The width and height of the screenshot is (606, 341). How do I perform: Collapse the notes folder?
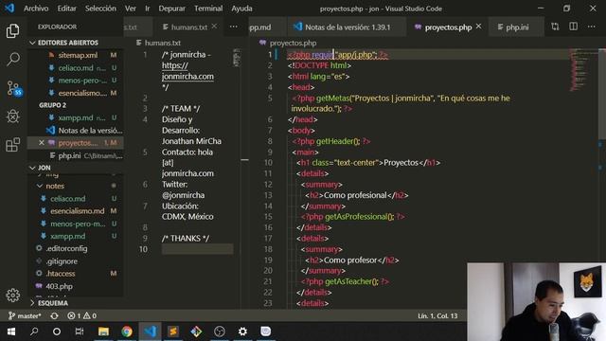(x=55, y=186)
